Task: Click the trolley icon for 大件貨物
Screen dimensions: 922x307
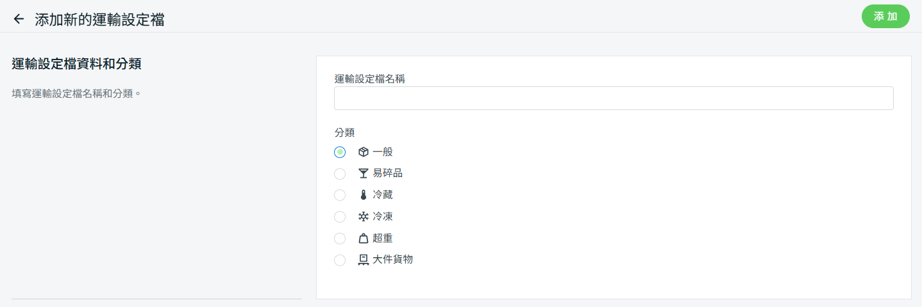Action: [364, 260]
